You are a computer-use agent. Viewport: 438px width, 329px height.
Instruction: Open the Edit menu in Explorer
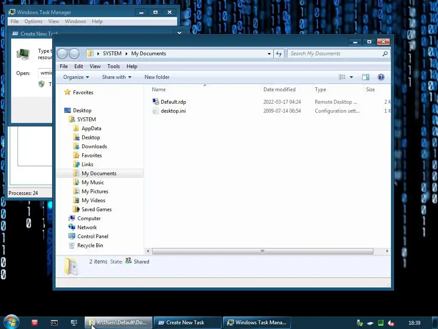(x=79, y=66)
